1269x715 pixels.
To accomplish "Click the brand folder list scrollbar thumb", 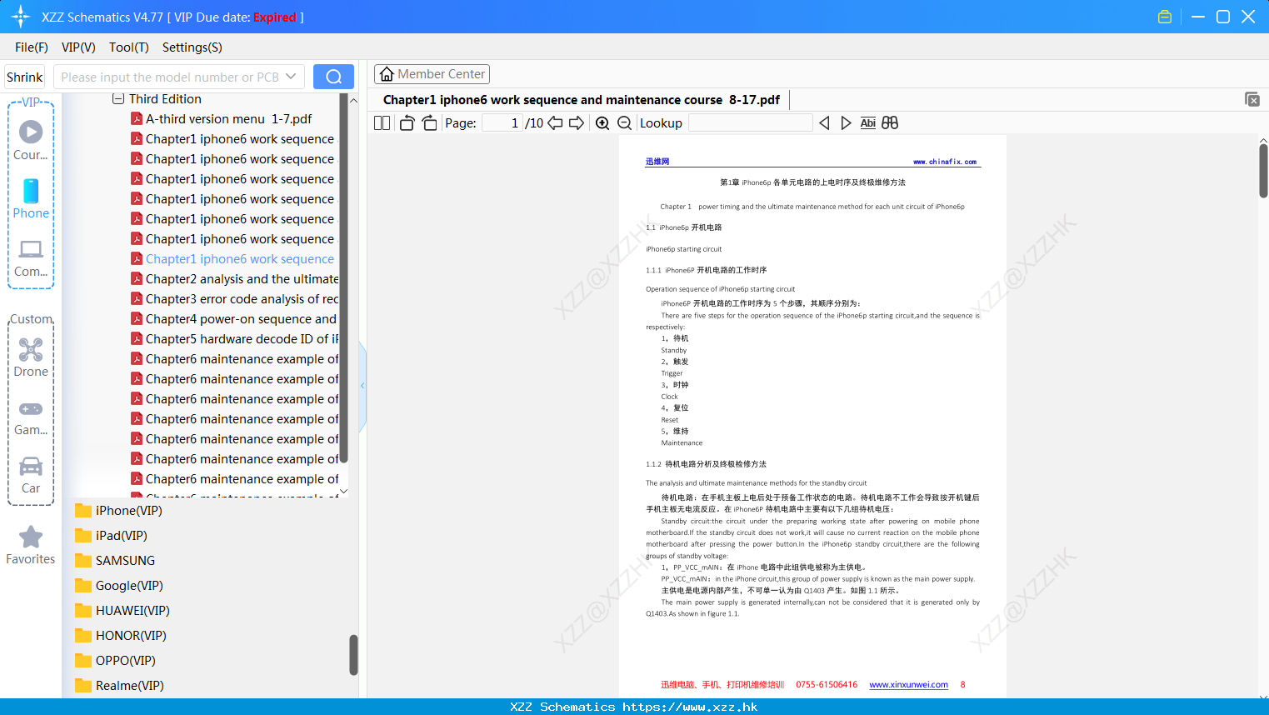I will pyautogui.click(x=353, y=655).
